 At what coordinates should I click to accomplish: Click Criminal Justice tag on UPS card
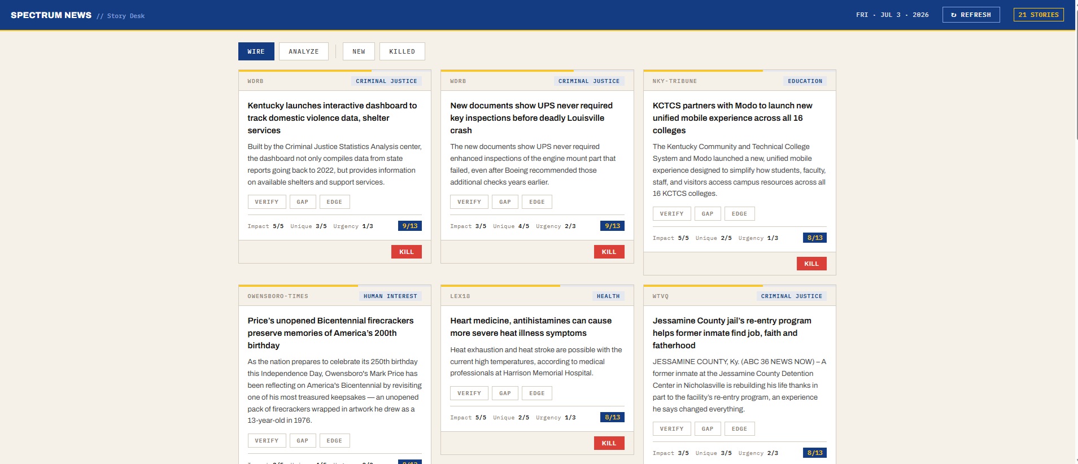point(589,81)
